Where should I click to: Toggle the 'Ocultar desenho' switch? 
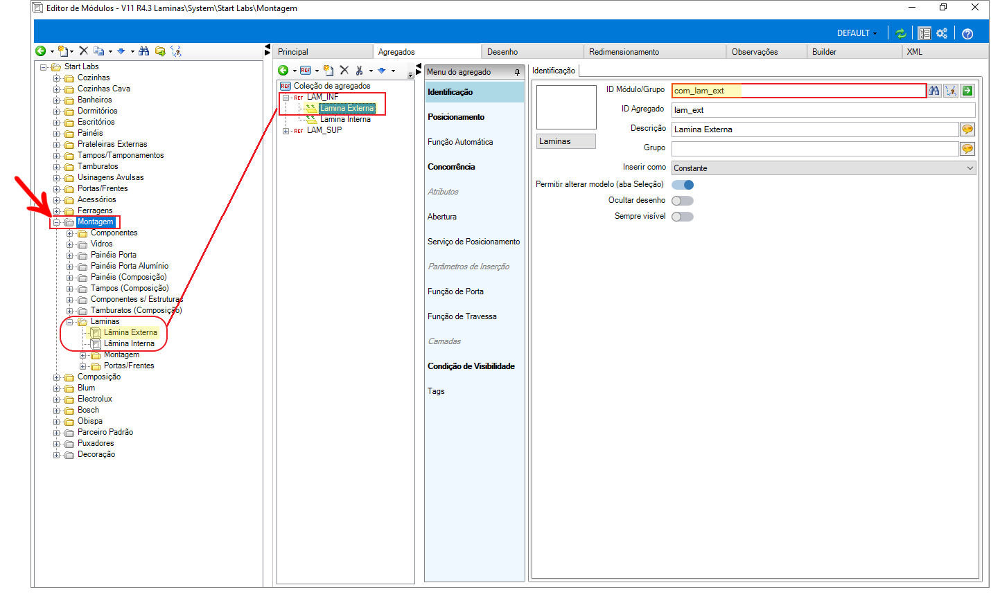[x=683, y=201]
